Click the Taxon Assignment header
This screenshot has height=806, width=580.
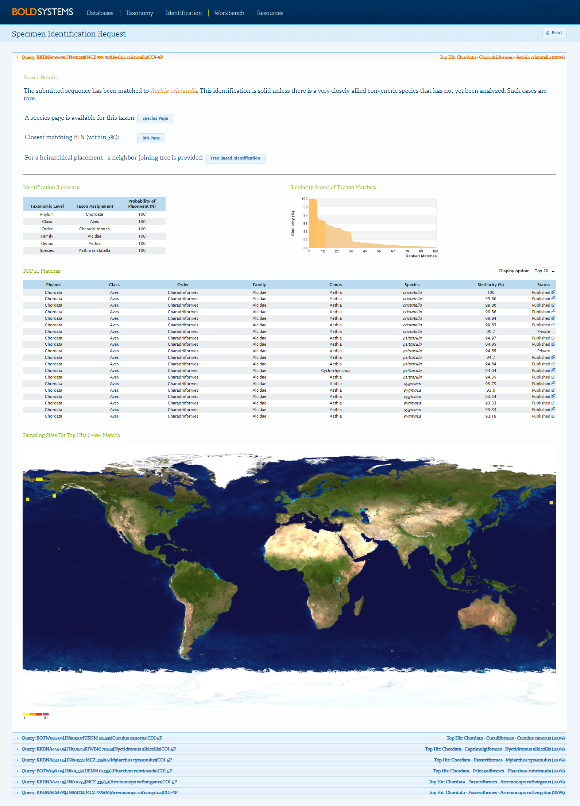[x=94, y=206]
